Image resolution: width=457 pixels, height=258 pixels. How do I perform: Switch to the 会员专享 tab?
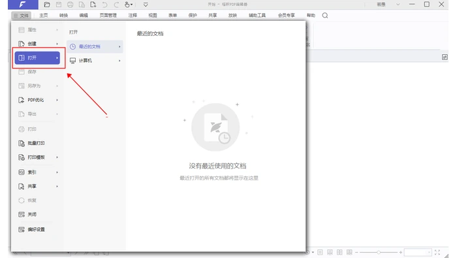286,16
